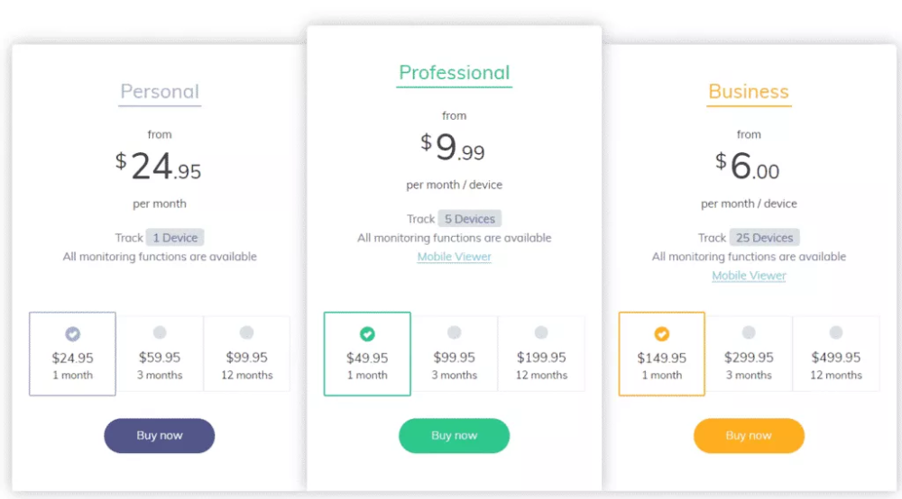Click the purple Buy now button
The image size is (902, 499).
tap(160, 435)
